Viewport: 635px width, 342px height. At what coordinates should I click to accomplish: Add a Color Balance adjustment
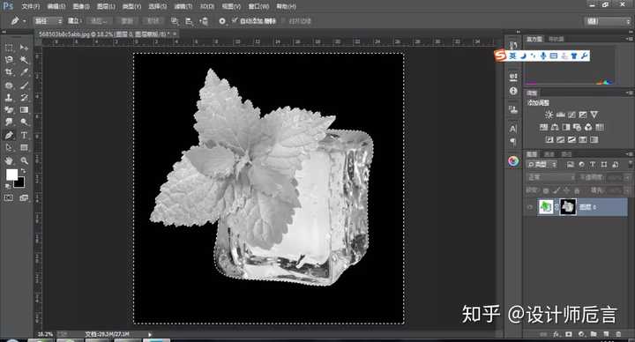click(555, 127)
